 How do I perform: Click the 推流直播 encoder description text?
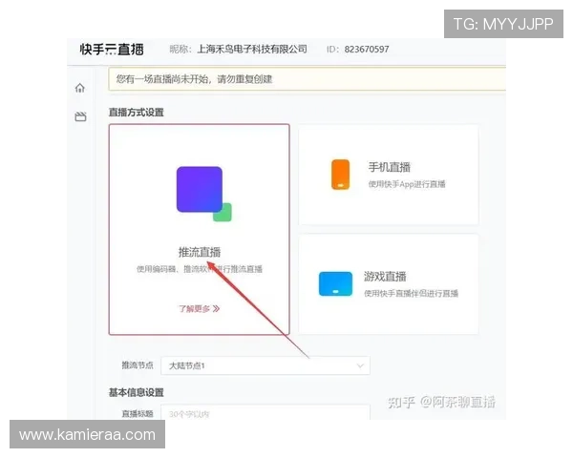coord(200,269)
